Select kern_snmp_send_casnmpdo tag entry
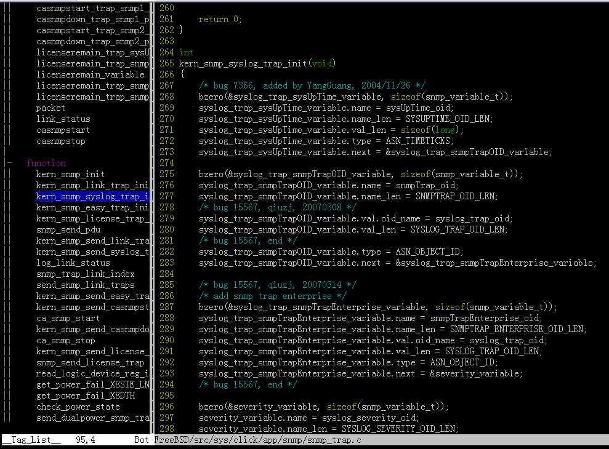Screen dimensions: 609x449 [92, 329]
